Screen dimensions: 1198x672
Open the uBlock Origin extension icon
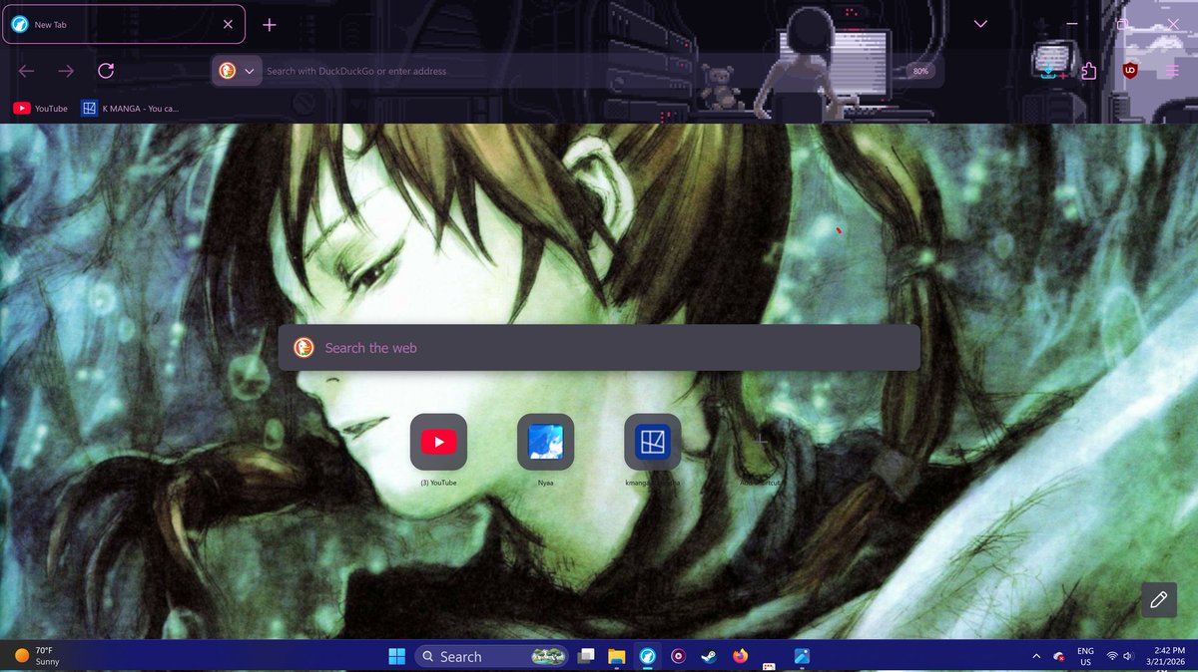point(1130,71)
